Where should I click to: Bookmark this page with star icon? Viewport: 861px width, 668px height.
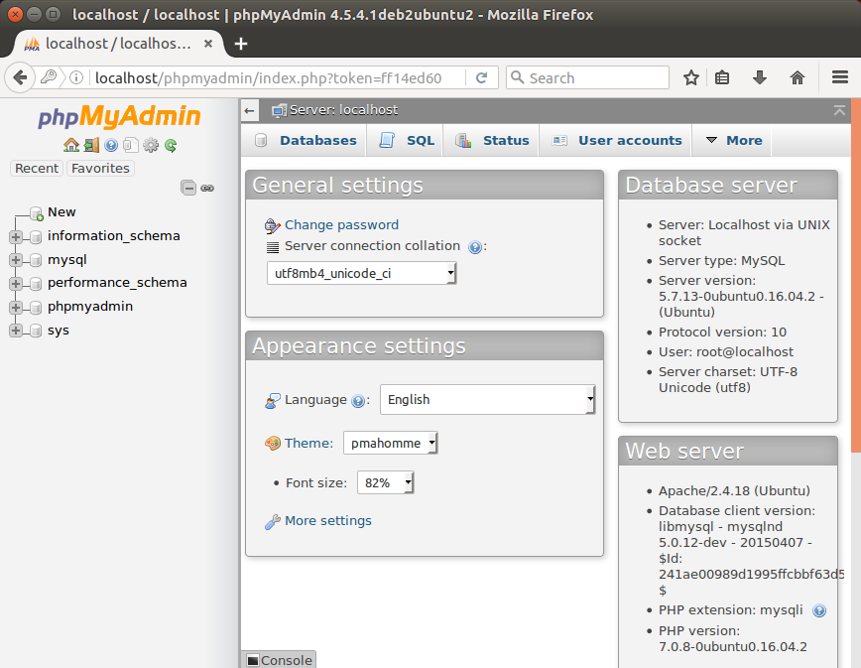pos(690,78)
